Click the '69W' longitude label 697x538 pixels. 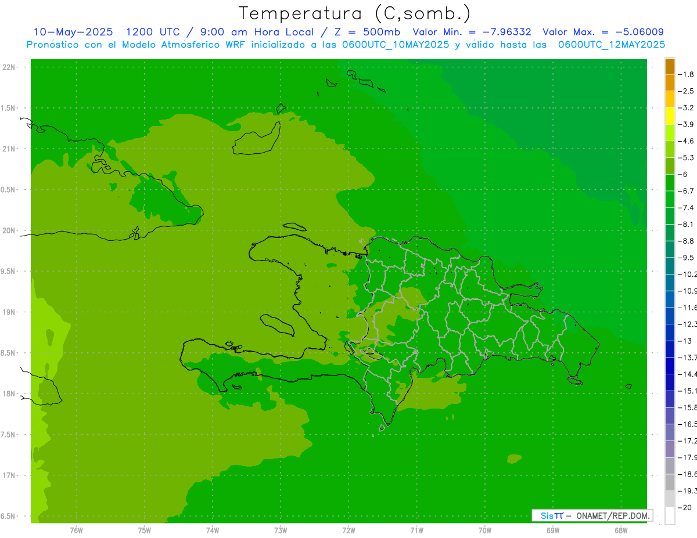(553, 530)
